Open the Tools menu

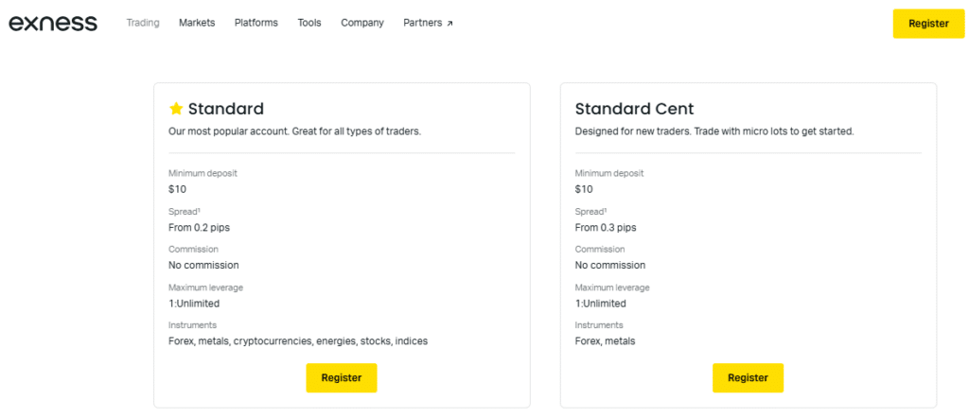(x=309, y=23)
